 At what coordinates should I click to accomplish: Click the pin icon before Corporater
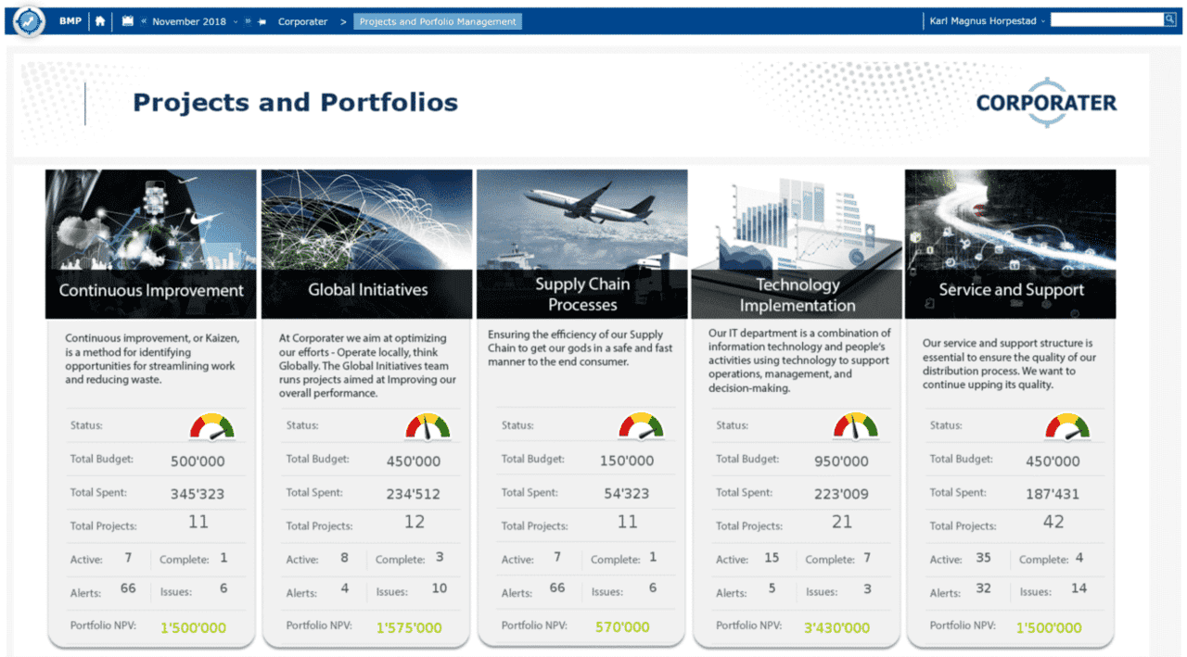262,21
